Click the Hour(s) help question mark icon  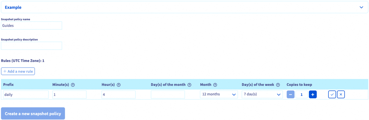coord(119,85)
